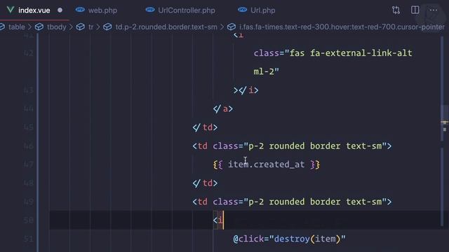The image size is (449, 252).
Task: Click the closing </td> tag on line 45
Action: (x=205, y=127)
